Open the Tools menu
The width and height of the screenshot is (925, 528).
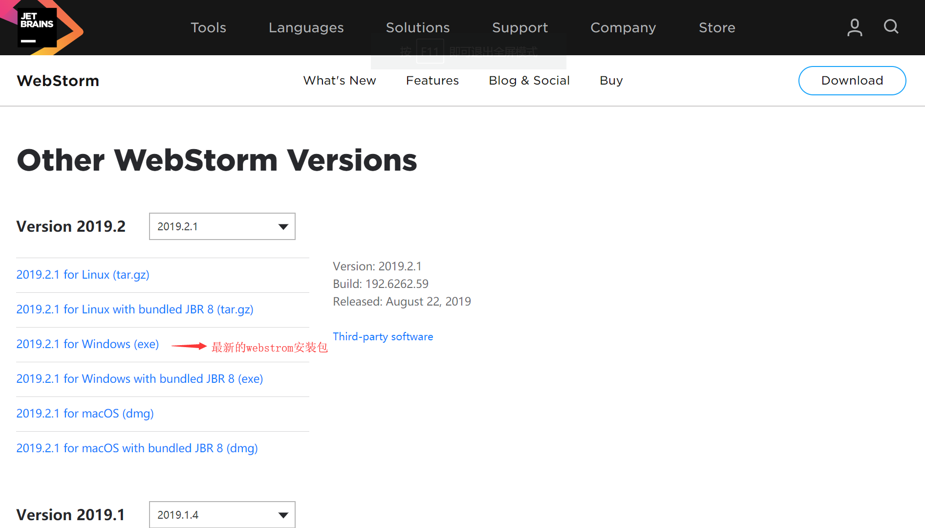click(208, 28)
